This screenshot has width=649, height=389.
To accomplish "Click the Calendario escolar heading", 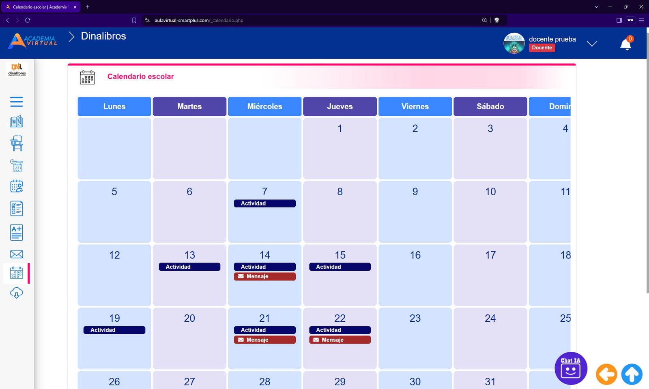I will coord(140,77).
